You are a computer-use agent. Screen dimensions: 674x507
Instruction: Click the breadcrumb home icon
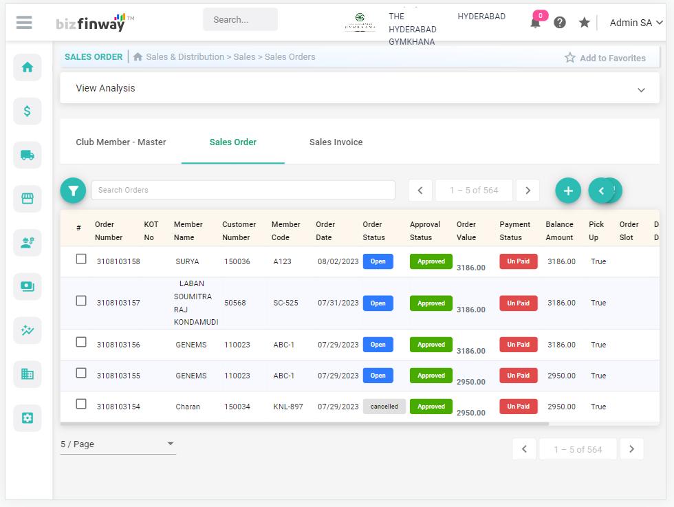coord(138,57)
